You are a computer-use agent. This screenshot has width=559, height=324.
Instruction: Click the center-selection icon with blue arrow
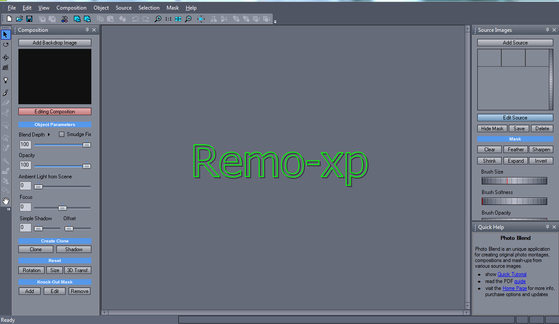pos(201,19)
